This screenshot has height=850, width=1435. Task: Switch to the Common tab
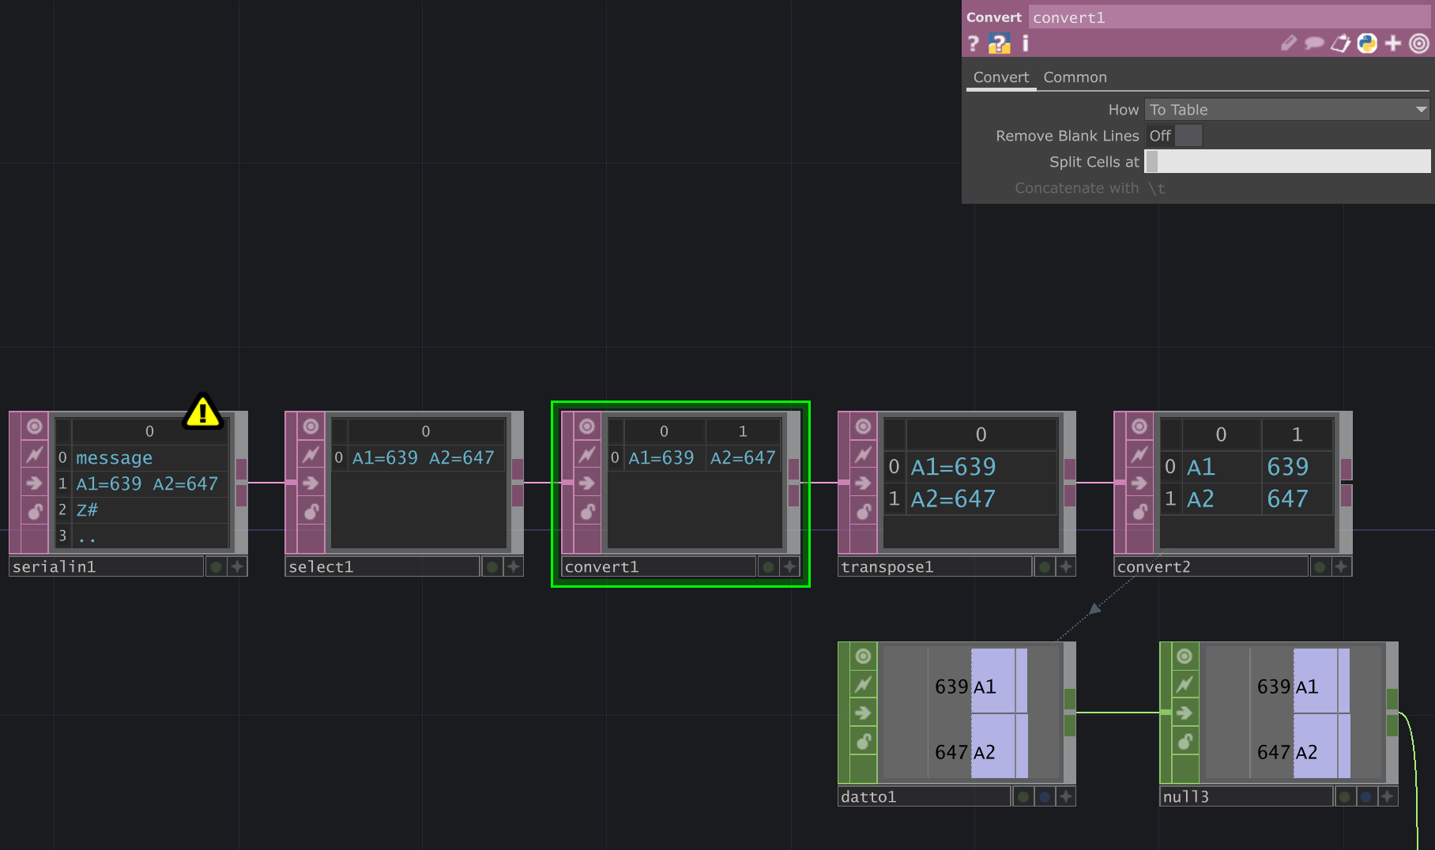(1075, 77)
